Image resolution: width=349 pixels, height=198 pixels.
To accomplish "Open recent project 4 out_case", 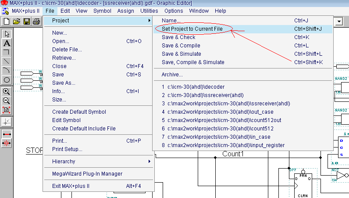I will [x=243, y=112].
